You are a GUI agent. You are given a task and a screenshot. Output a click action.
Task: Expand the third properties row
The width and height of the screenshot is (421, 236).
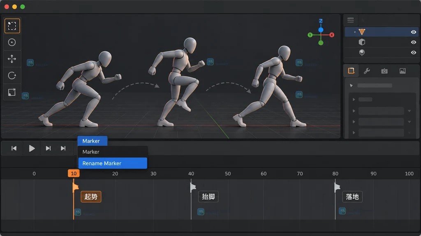click(x=354, y=122)
